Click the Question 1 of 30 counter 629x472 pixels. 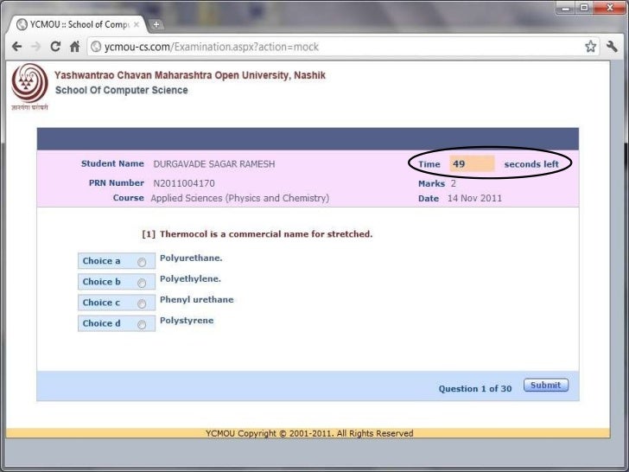(475, 388)
